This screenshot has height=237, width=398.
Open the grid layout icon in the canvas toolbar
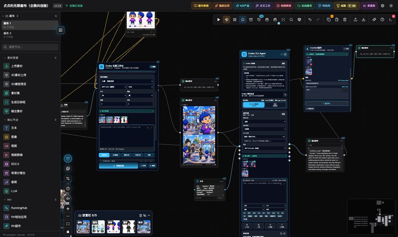[235, 20]
